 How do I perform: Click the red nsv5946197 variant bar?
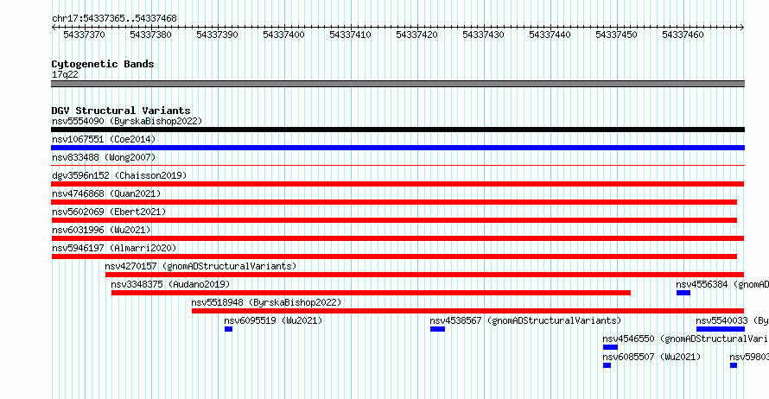coord(394,256)
